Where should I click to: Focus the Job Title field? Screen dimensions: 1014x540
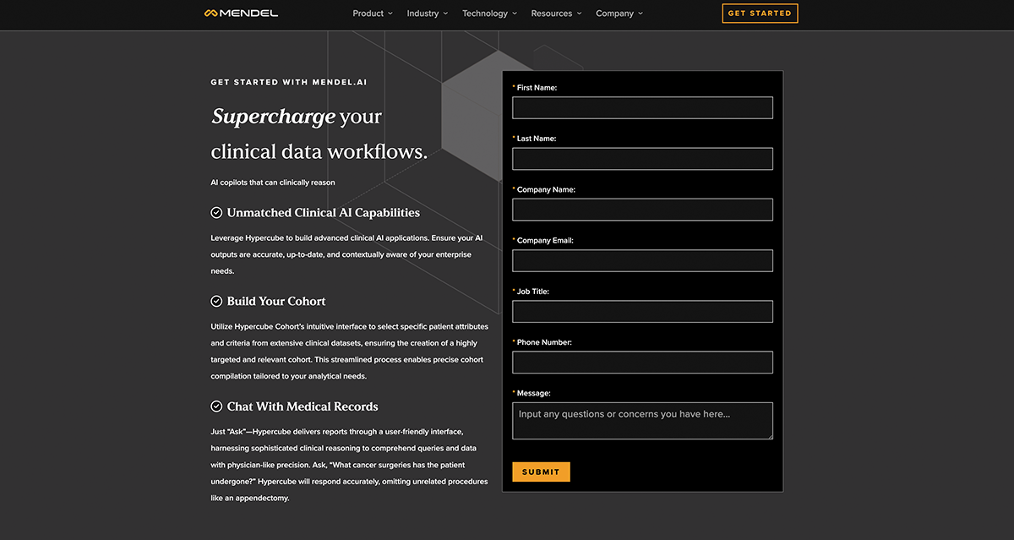pyautogui.click(x=642, y=311)
